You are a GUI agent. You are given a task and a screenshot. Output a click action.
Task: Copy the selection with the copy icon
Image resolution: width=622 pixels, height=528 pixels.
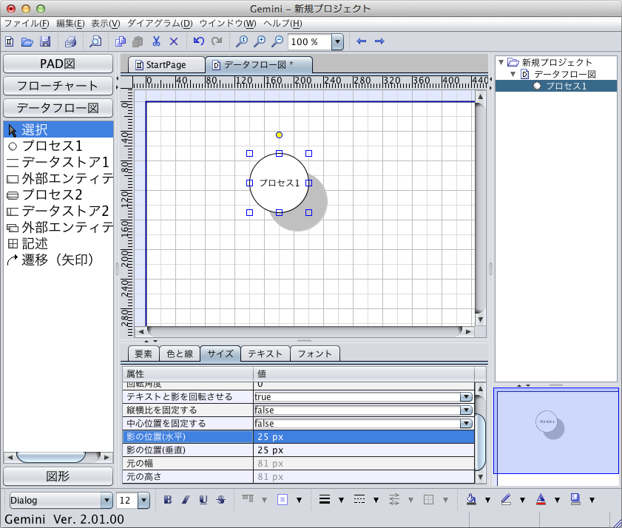121,41
